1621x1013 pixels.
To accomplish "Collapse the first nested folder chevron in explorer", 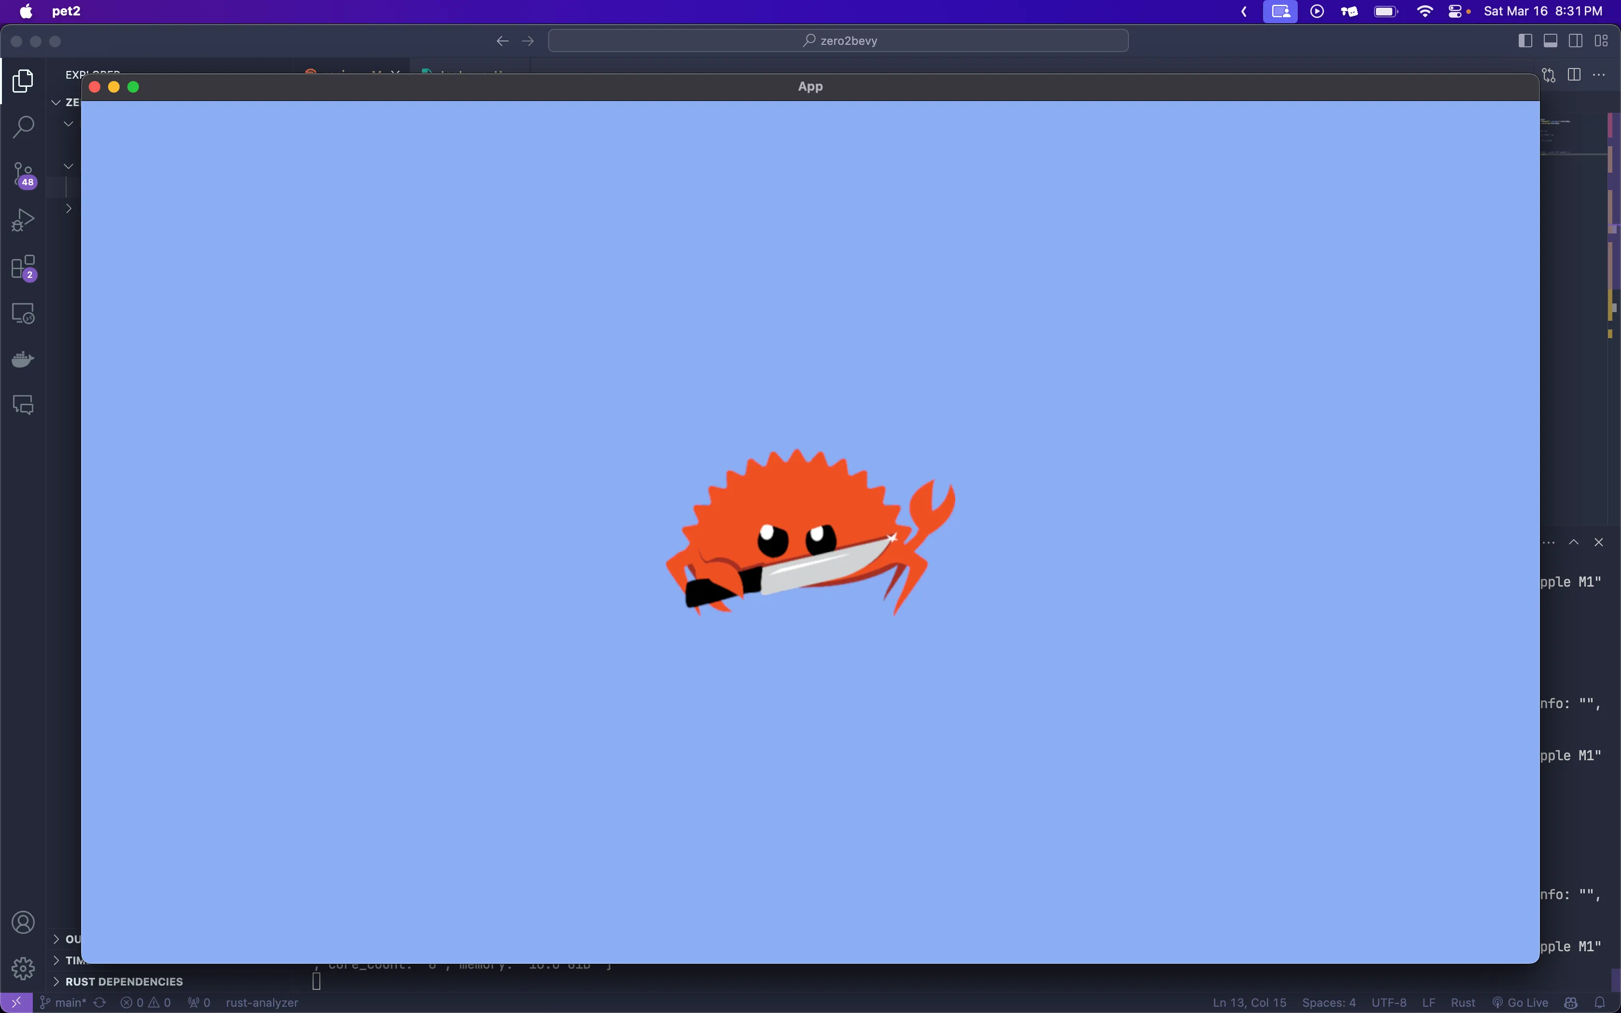I will pyautogui.click(x=69, y=124).
